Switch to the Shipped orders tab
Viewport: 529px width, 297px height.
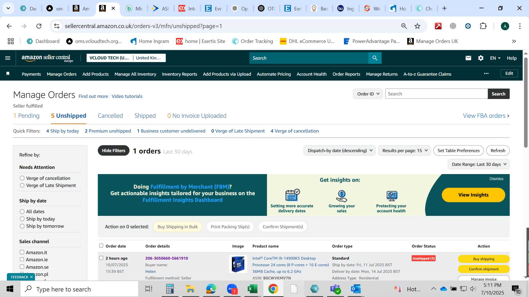tap(145, 116)
